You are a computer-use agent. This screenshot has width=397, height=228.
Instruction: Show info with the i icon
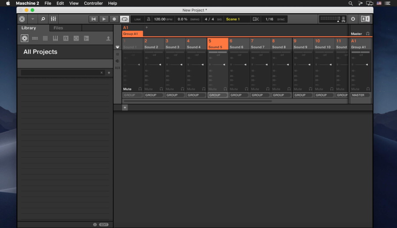[95, 225]
